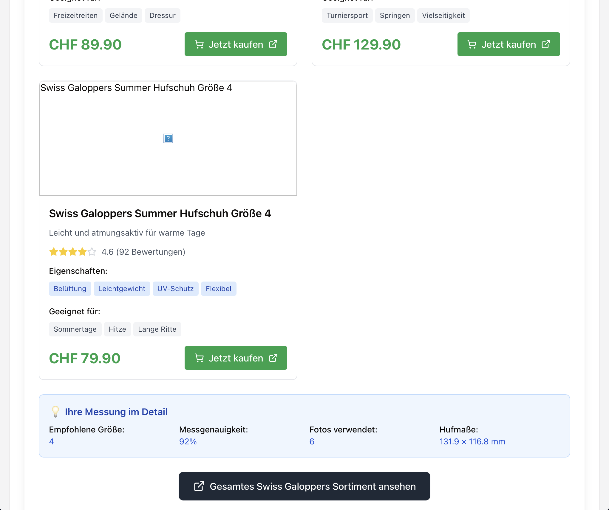Click the lightbulb icon beside Ihre Messung
The height and width of the screenshot is (510, 609).
pos(55,412)
